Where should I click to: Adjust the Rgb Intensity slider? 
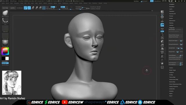pos(53,9)
